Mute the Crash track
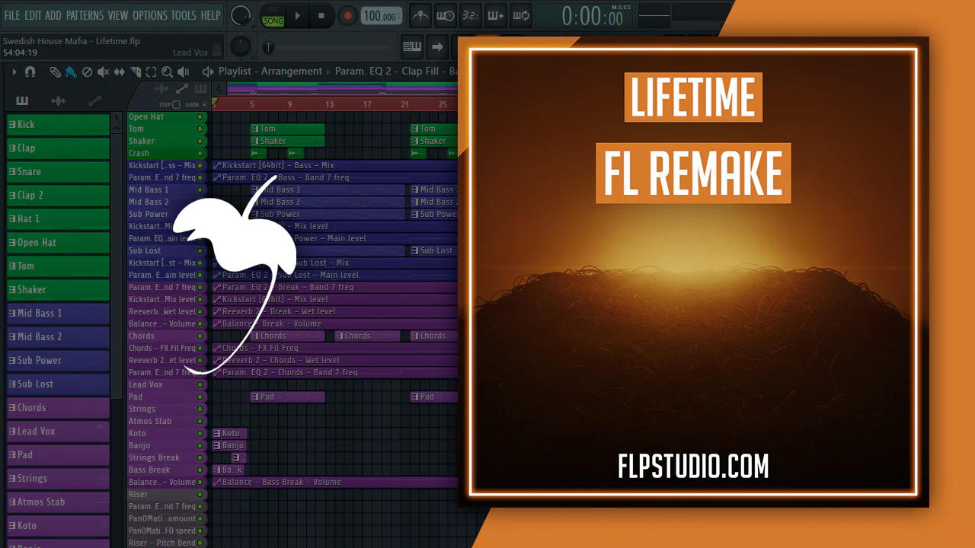This screenshot has height=548, width=975. [x=200, y=153]
